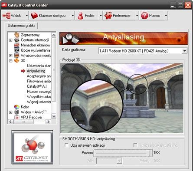
Task: Open the Widok dropdown arrow
Action: [x=27, y=16]
